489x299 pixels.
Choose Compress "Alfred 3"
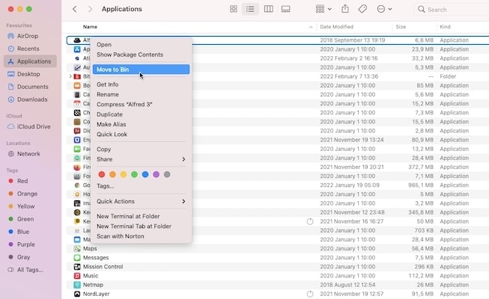pyautogui.click(x=141, y=105)
